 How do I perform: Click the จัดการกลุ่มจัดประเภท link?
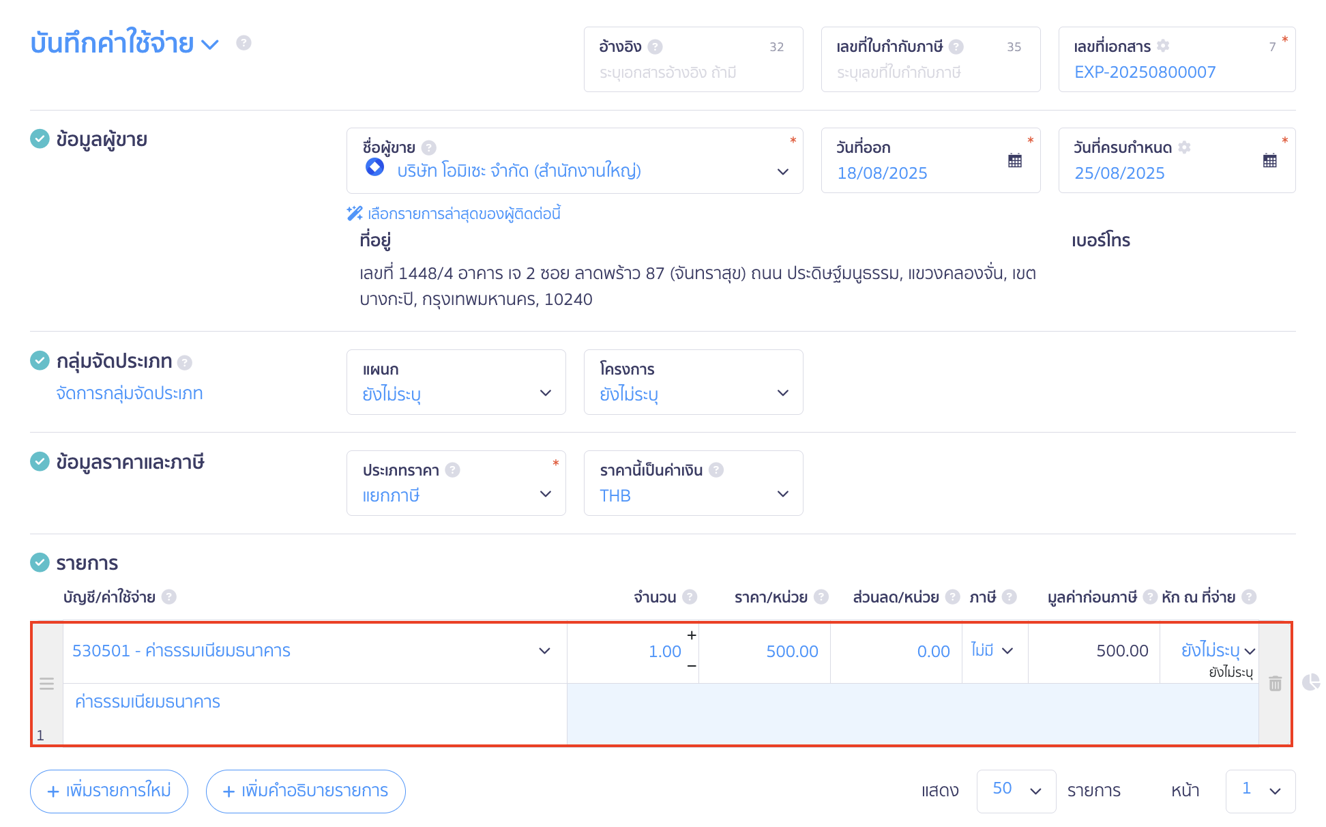[130, 394]
